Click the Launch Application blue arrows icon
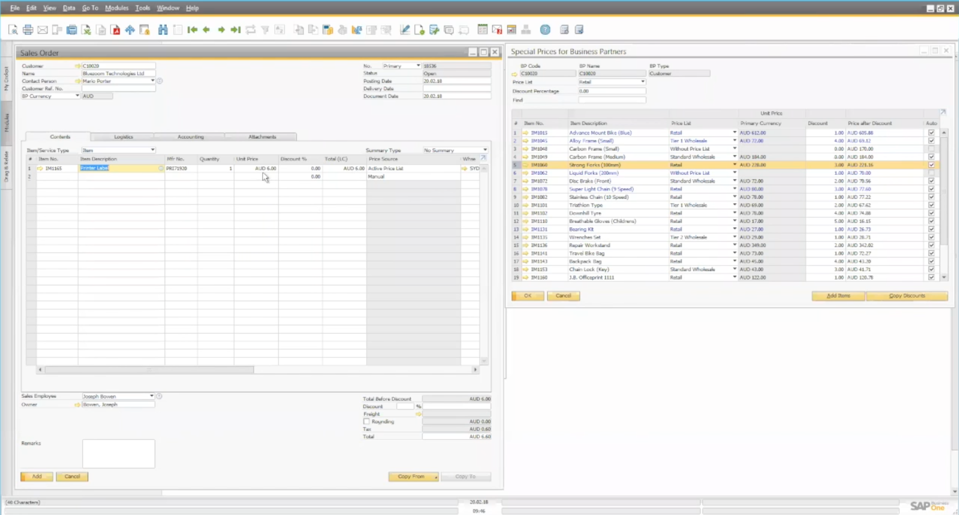This screenshot has width=959, height=515. 130,30
